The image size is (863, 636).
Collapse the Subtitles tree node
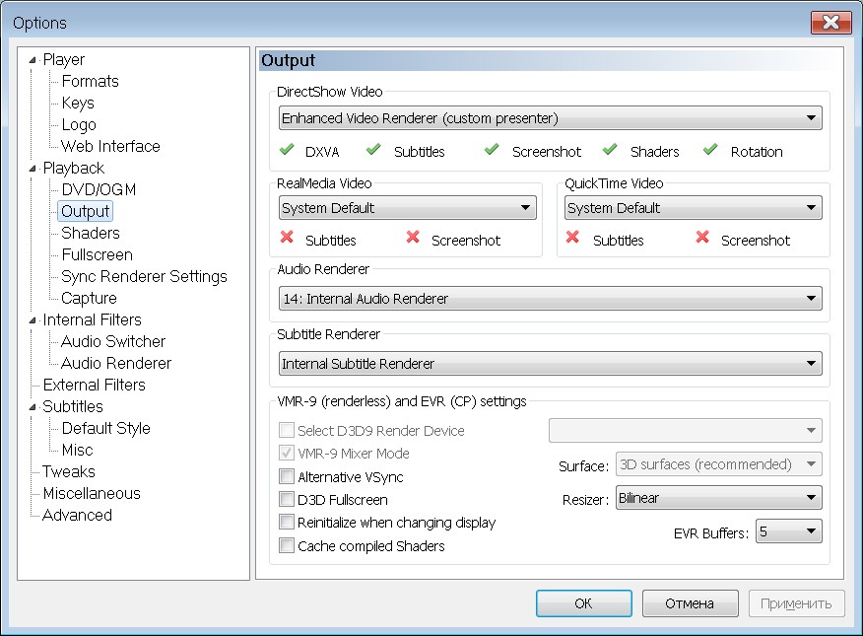pyautogui.click(x=33, y=407)
